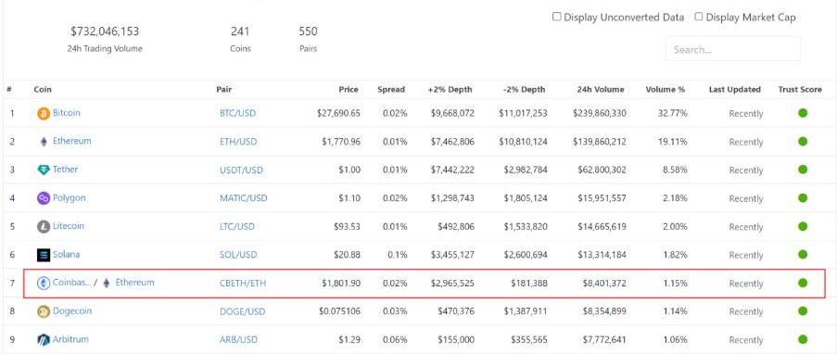Open the BTC/USD pair link
The image size is (837, 354).
click(237, 114)
